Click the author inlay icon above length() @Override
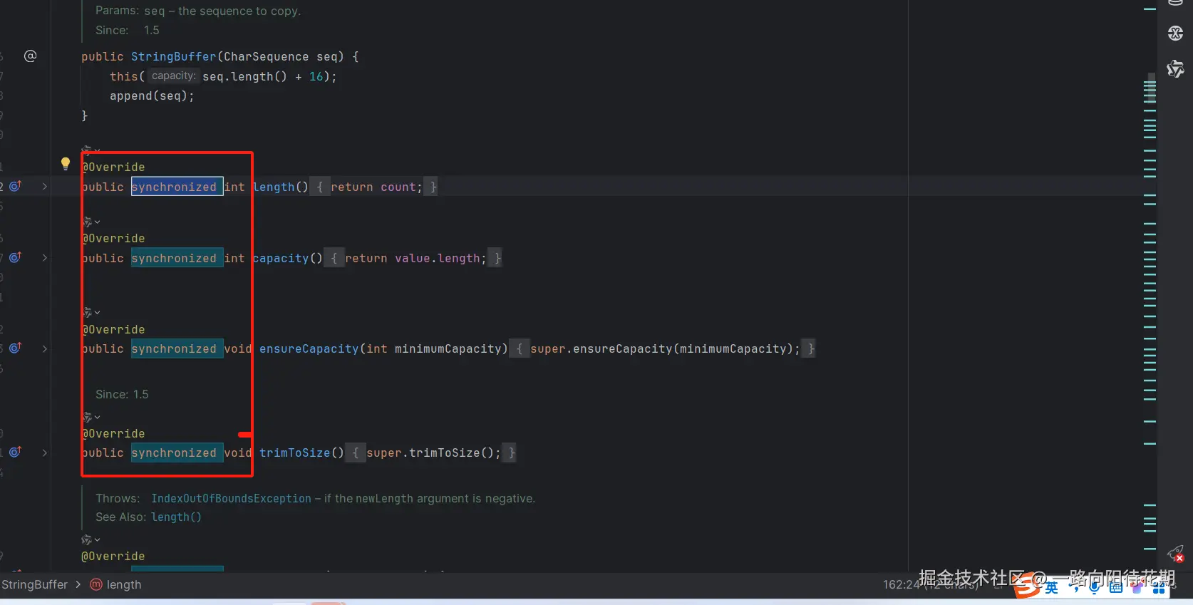Viewport: 1193px width, 605px height. pos(87,150)
